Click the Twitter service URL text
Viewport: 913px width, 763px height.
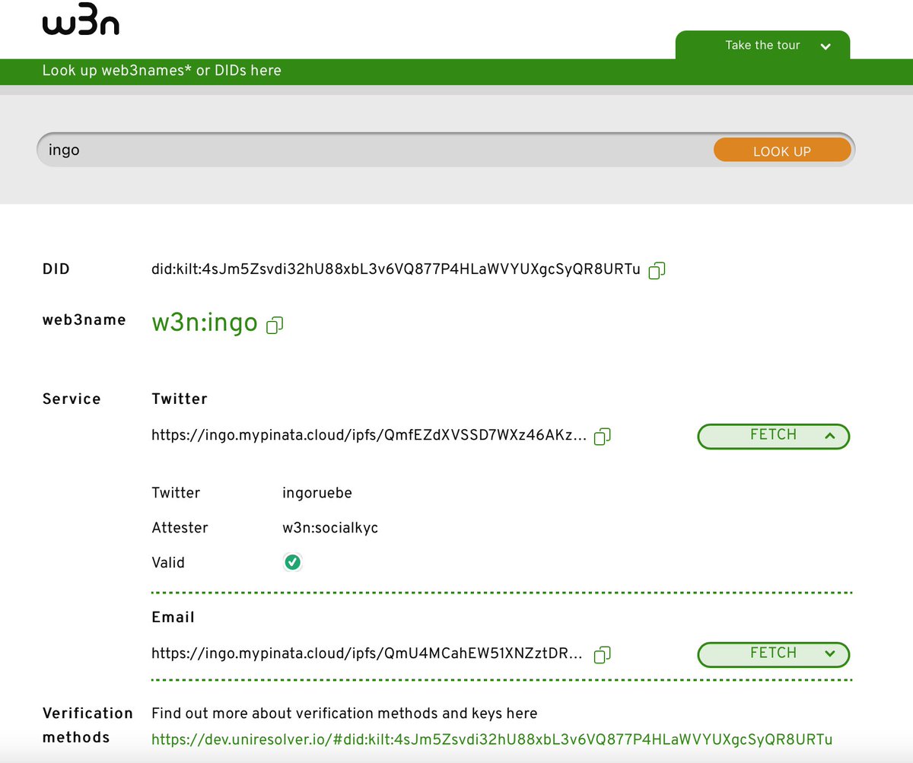pos(369,436)
